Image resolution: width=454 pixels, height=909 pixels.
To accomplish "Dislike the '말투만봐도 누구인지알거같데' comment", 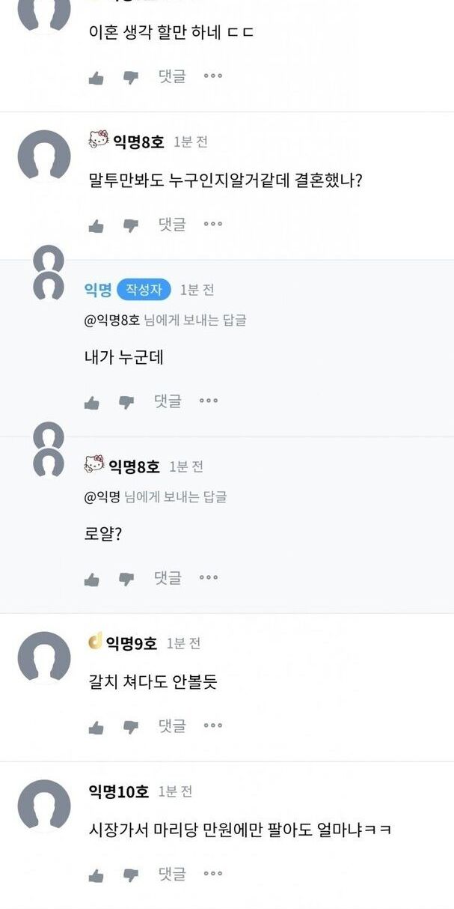I will pyautogui.click(x=131, y=225).
